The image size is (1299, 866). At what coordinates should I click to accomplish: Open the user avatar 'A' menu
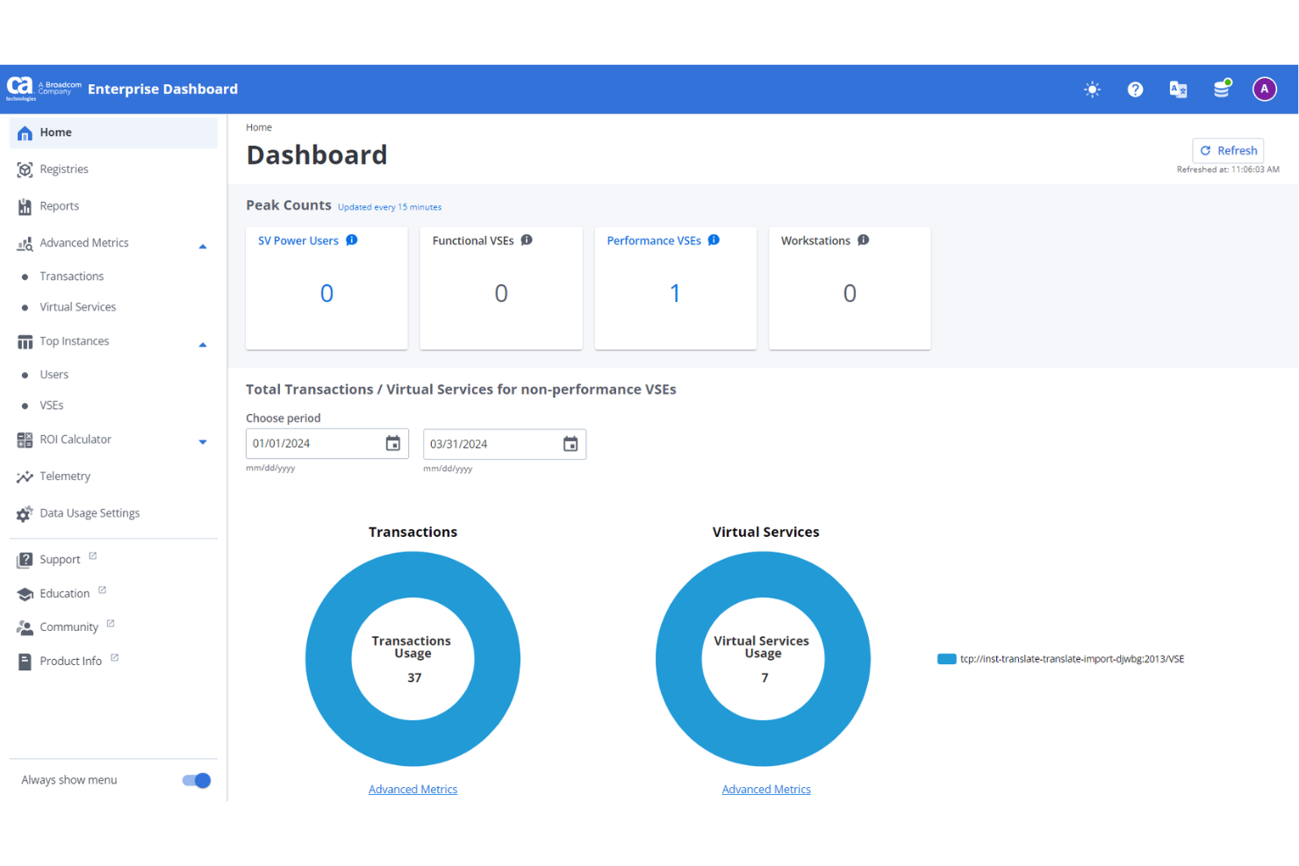tap(1264, 89)
